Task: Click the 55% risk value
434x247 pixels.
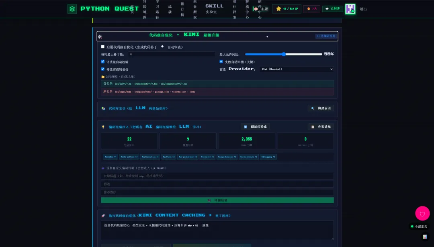Action: [329, 54]
